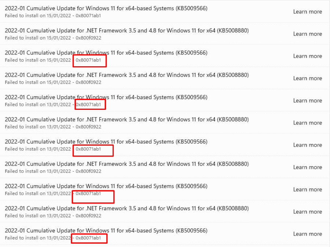The image size is (330, 247).
Task: Click topmost 'Failed to install on 15/01/2022 - 0x80071ab1' line
Action: click(x=53, y=16)
